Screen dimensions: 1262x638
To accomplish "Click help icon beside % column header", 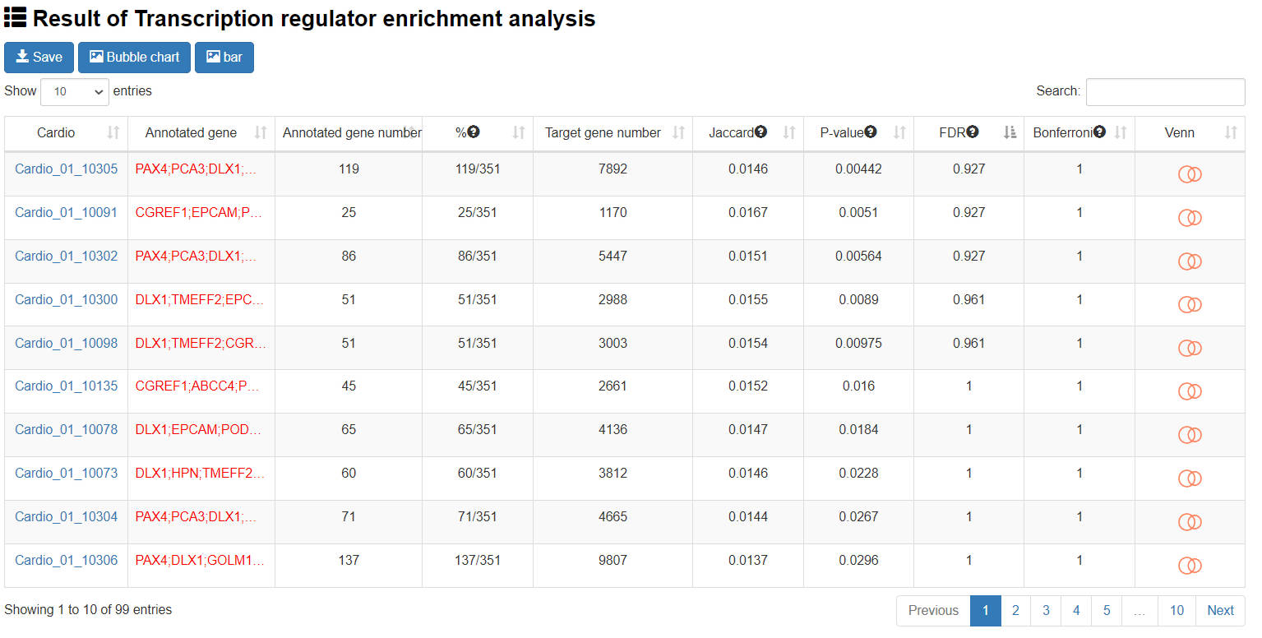I will [x=474, y=132].
